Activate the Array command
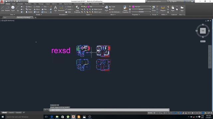Viewport: 213px width, 119px height. (44, 12)
